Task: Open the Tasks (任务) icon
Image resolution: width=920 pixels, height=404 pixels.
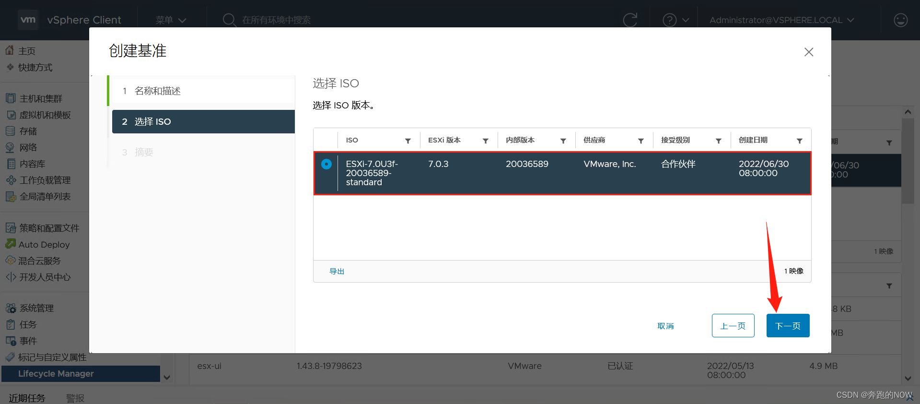Action: [11, 324]
